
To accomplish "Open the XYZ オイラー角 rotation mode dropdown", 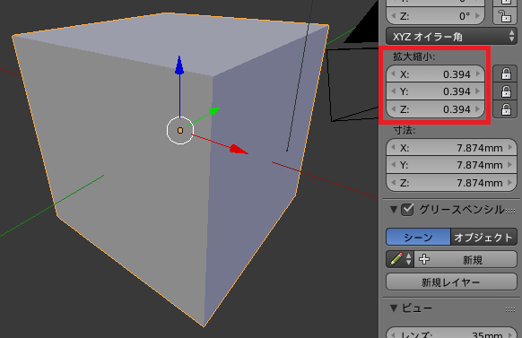I will click(x=451, y=36).
